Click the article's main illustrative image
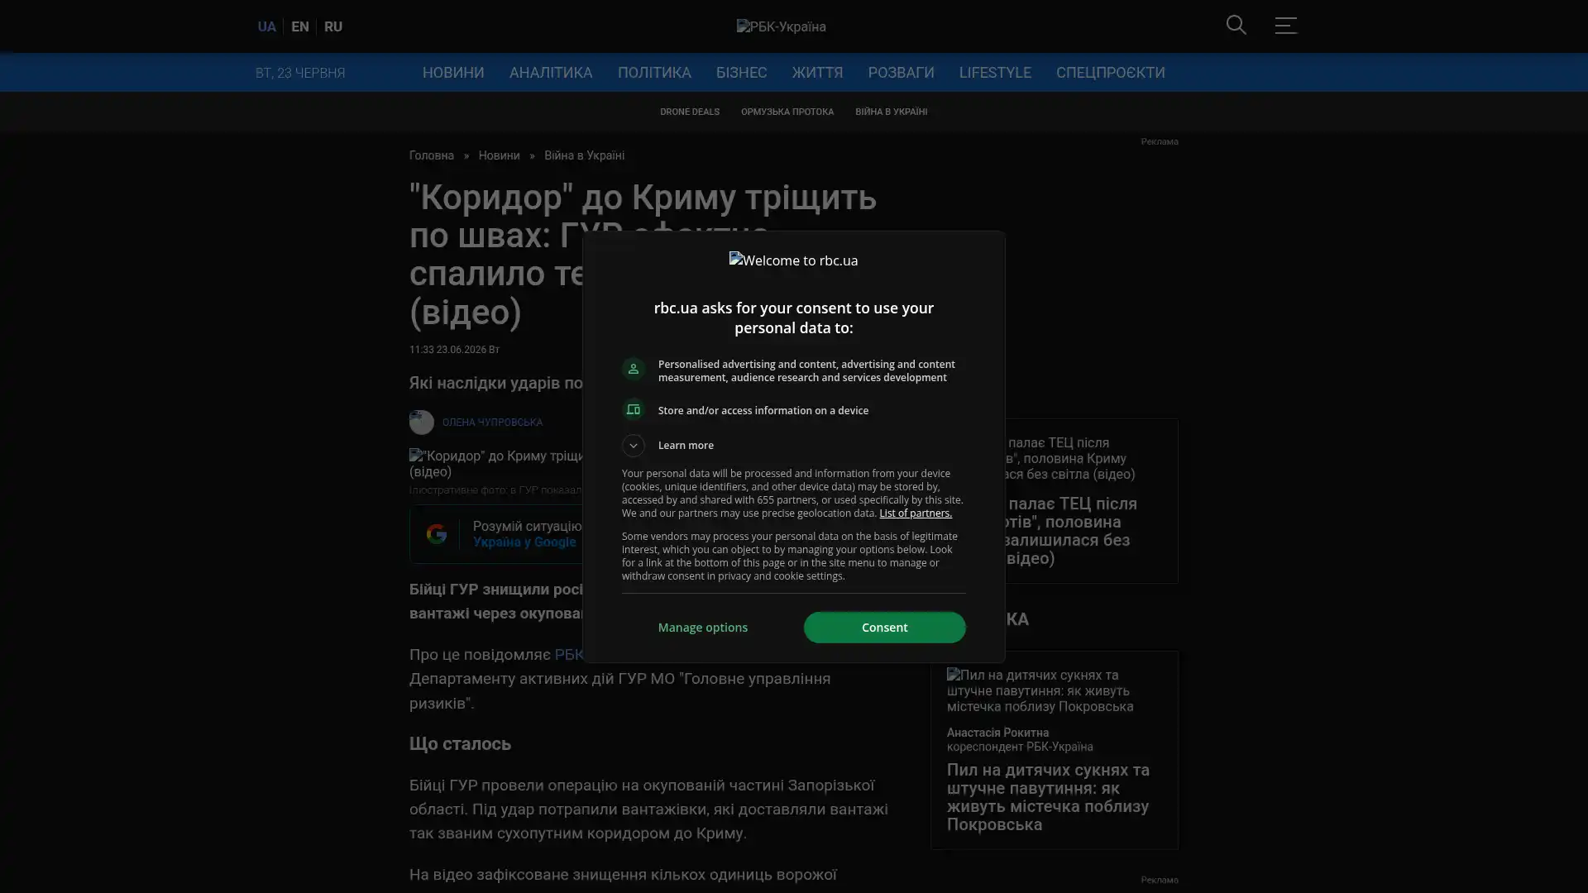Image resolution: width=1588 pixels, height=893 pixels. (496, 464)
